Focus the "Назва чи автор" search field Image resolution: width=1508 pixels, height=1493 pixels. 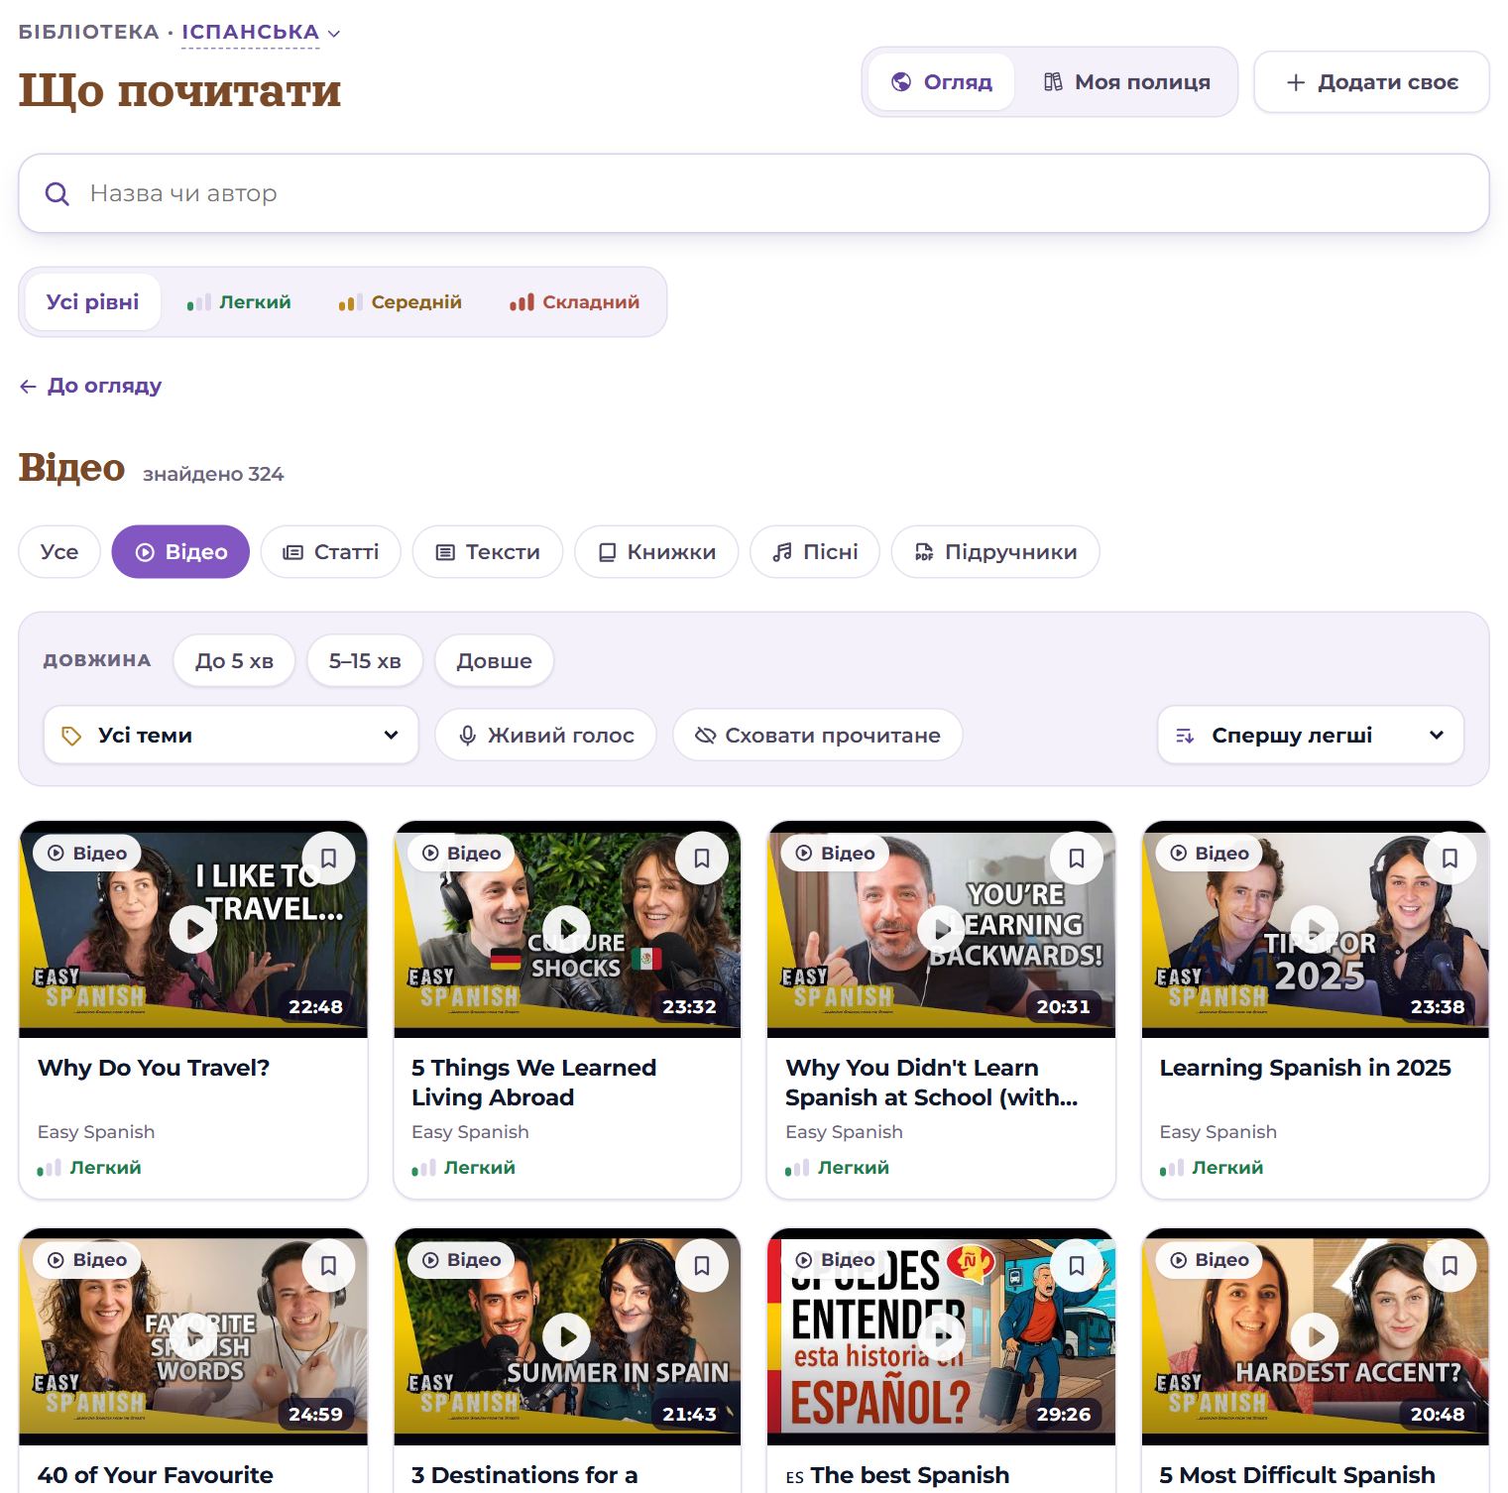[x=754, y=193]
